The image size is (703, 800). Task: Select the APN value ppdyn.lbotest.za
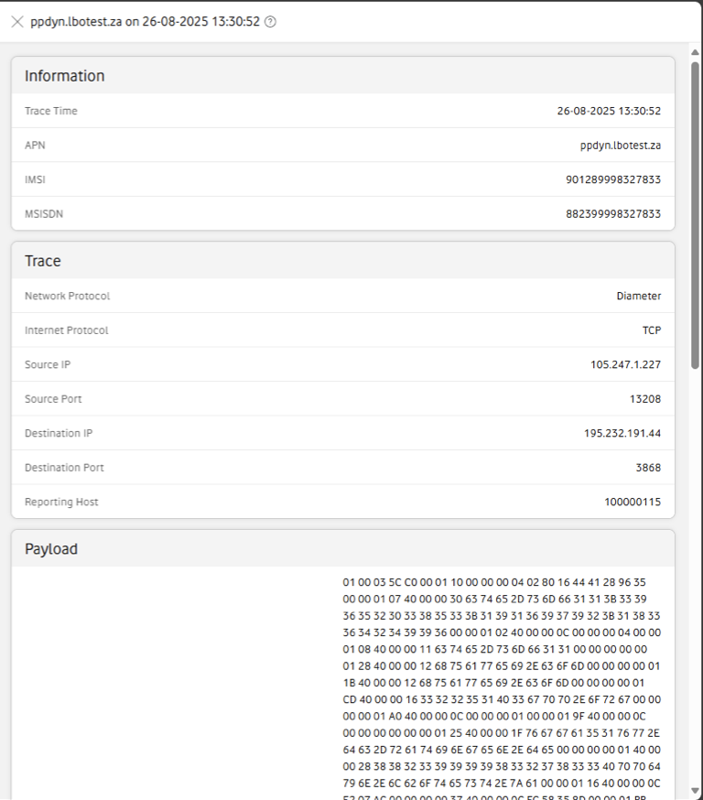[620, 145]
